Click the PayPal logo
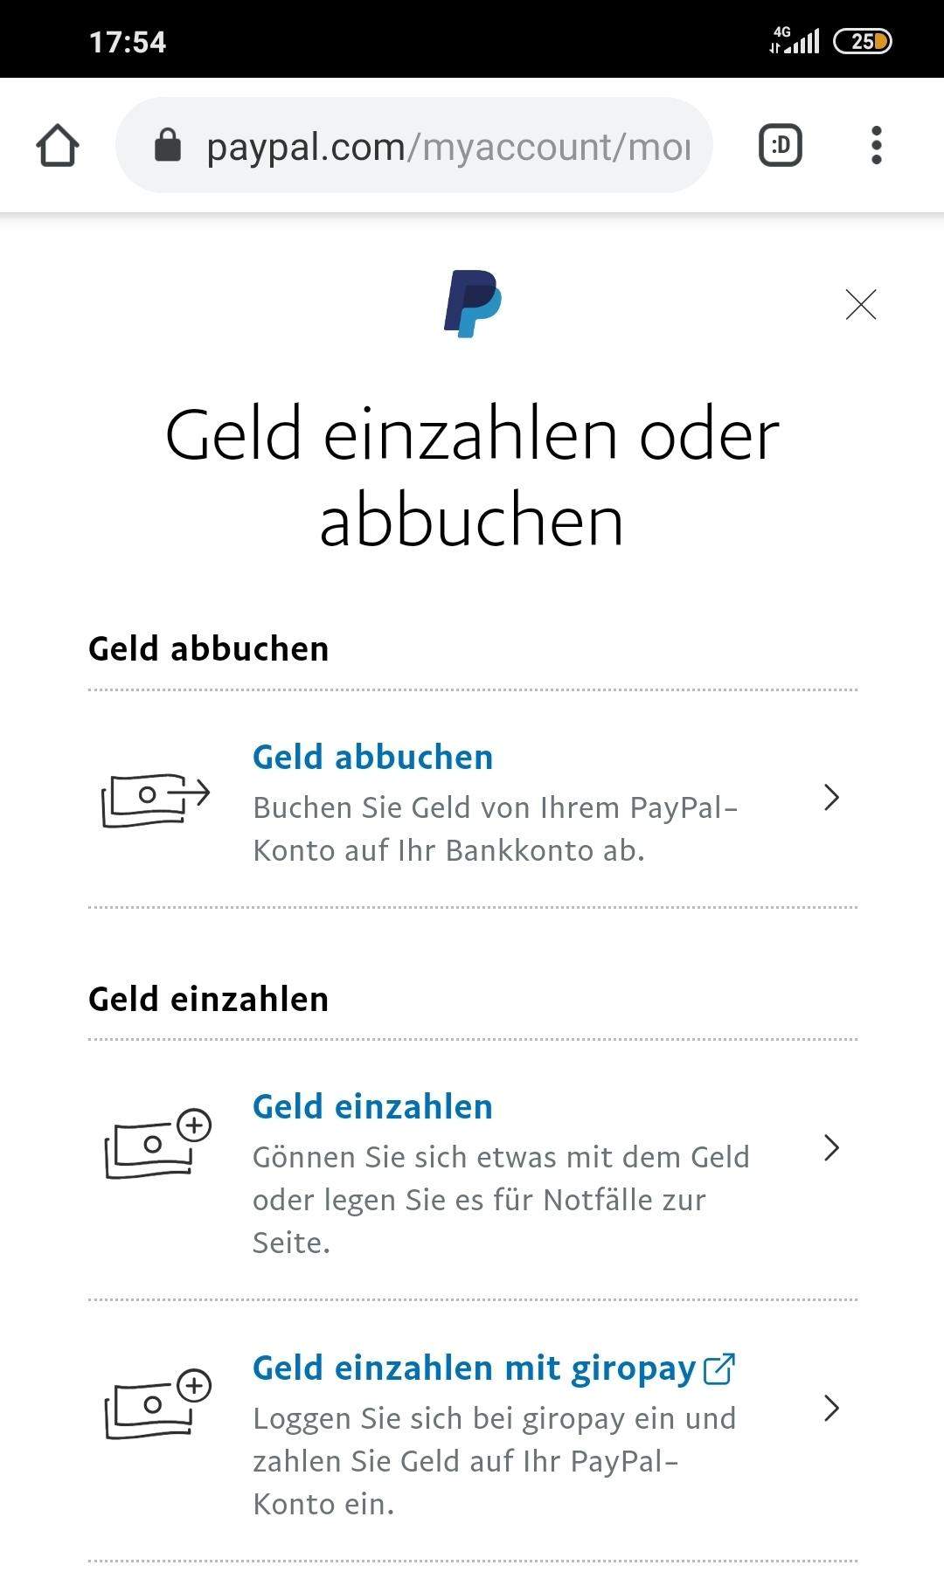This screenshot has height=1586, width=944. pos(472,301)
